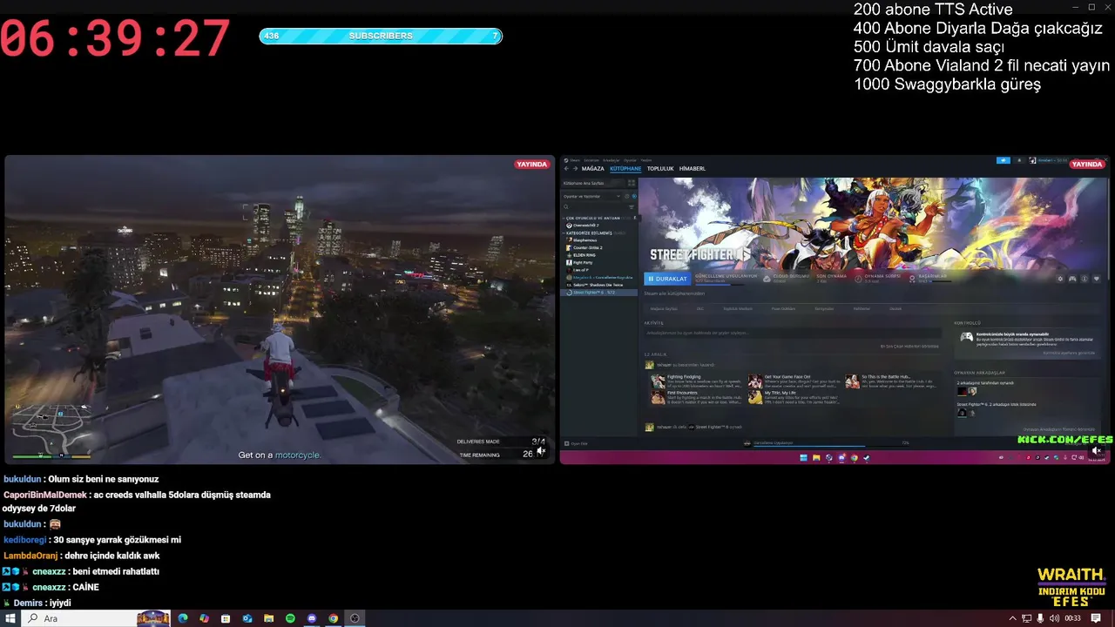The width and height of the screenshot is (1115, 627).
Task: Unmute the GTA stream video
Action: click(x=540, y=450)
